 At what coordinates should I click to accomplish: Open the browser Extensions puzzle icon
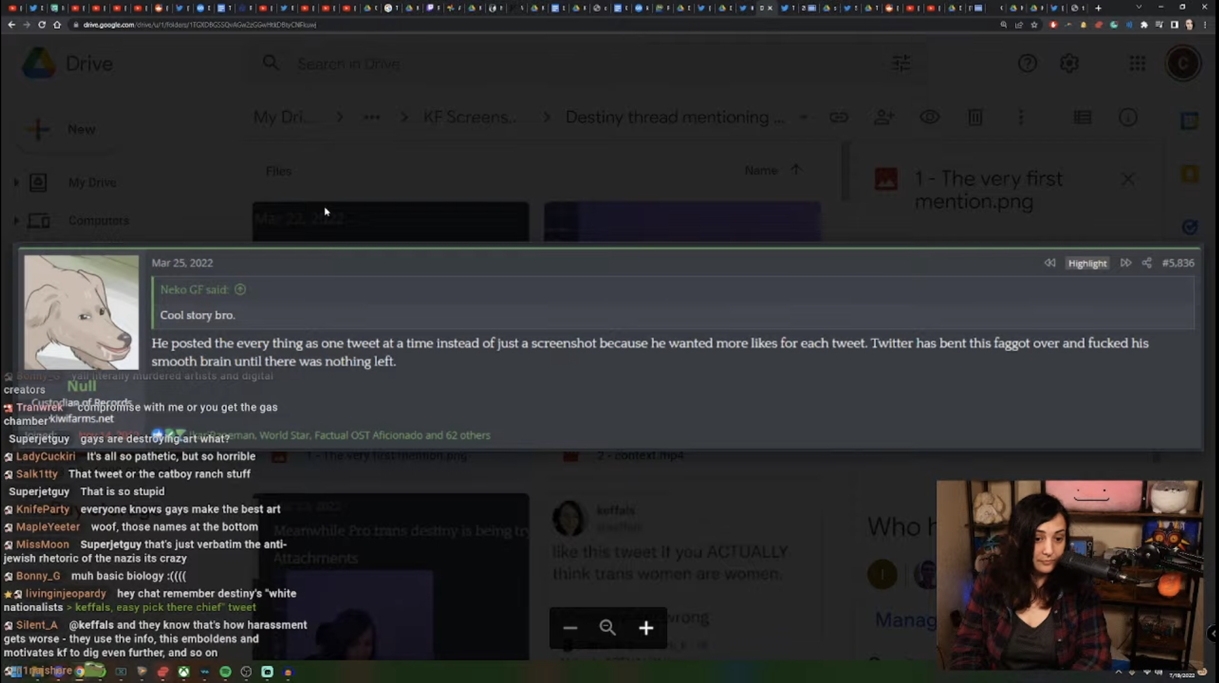tap(1144, 25)
